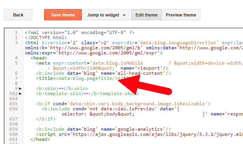Click the Jump to widget dropdown arrow

124,15
